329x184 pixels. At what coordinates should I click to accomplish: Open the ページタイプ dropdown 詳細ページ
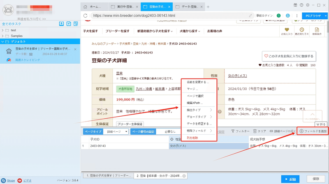point(117,131)
